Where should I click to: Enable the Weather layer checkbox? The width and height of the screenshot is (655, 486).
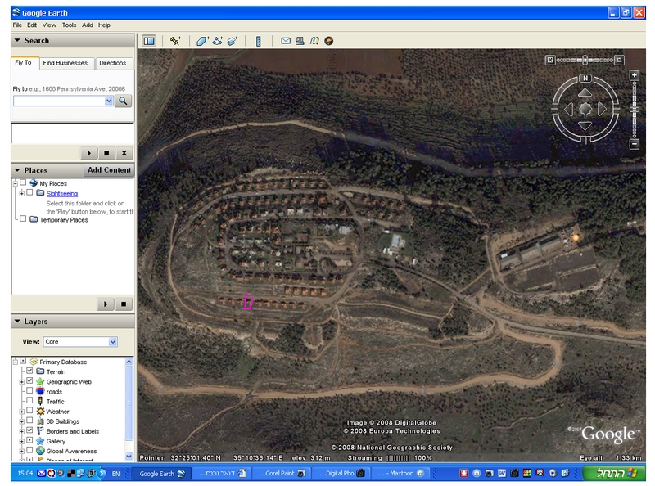29,411
